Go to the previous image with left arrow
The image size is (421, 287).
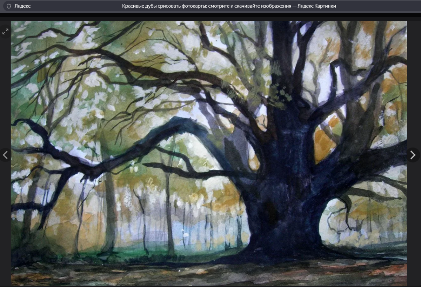5,154
